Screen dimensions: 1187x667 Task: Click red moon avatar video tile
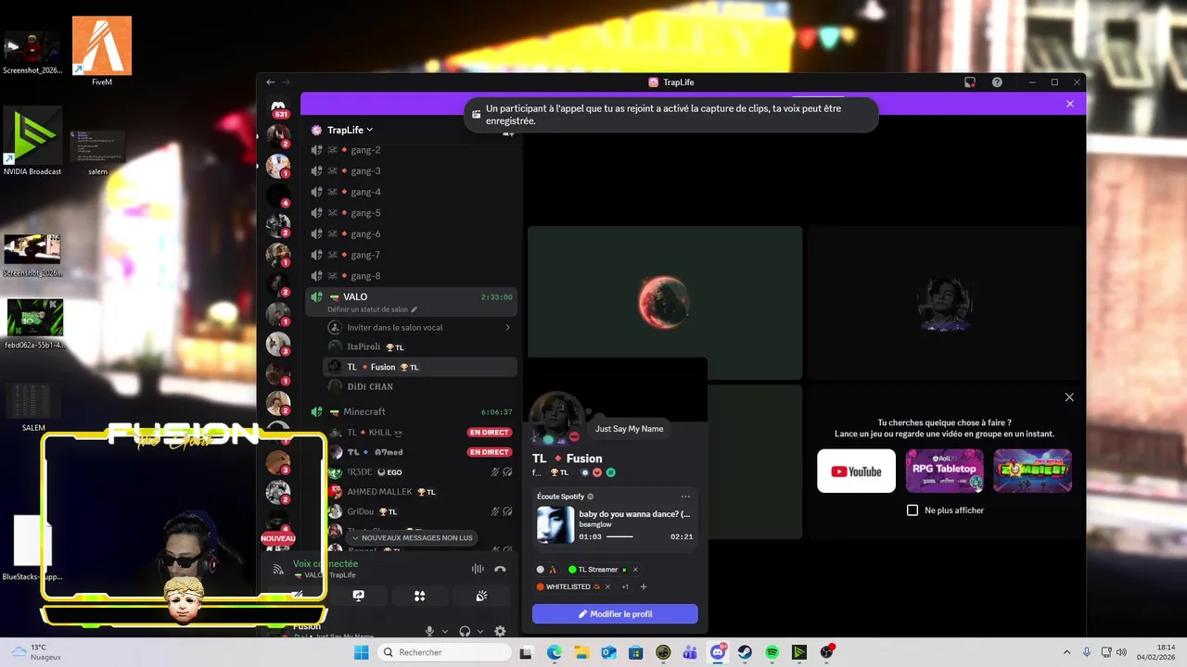(665, 302)
